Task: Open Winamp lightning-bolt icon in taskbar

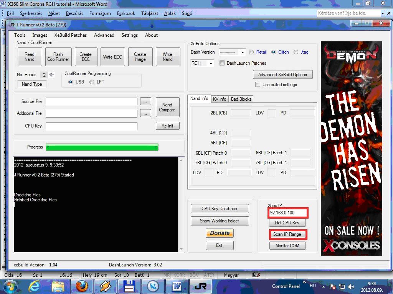Action: pyautogui.click(x=105, y=286)
